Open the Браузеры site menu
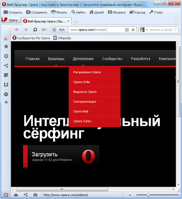 [x=56, y=59]
